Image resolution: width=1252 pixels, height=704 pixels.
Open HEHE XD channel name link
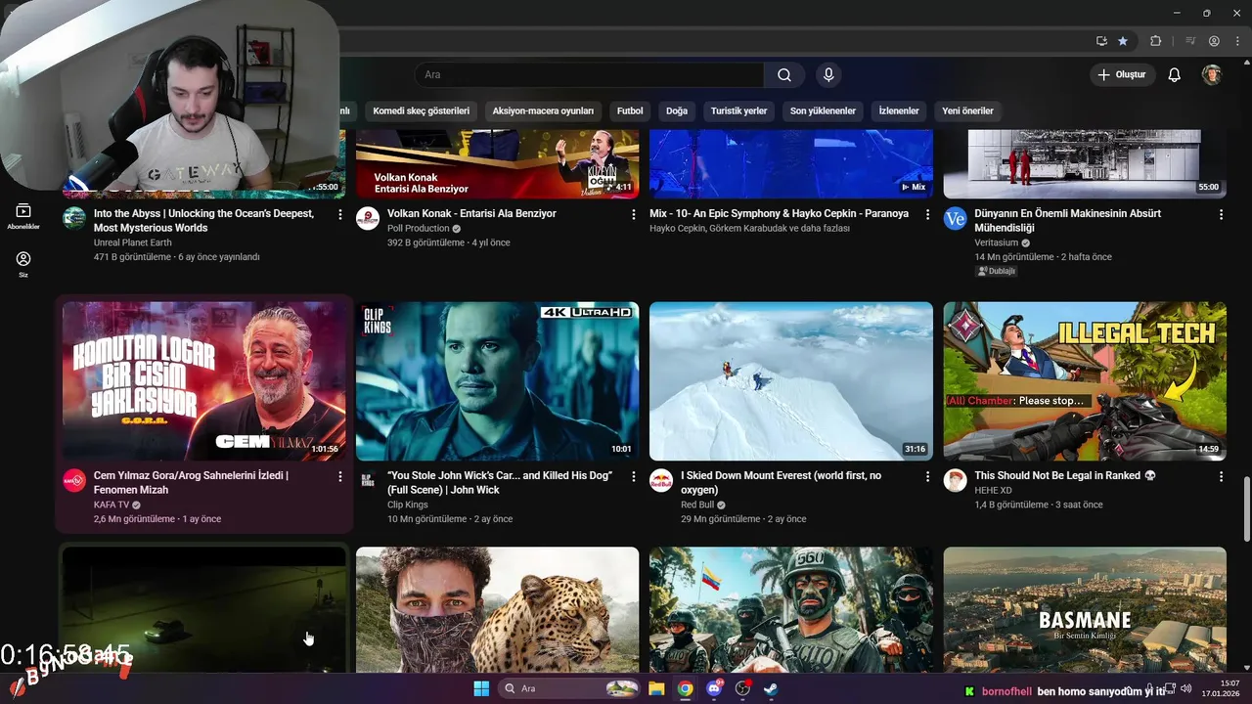click(x=993, y=490)
